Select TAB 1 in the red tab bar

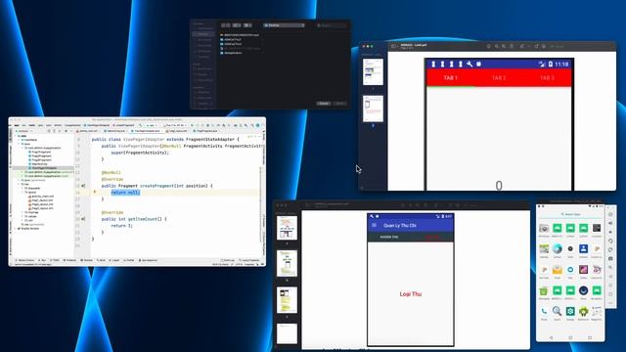point(451,78)
